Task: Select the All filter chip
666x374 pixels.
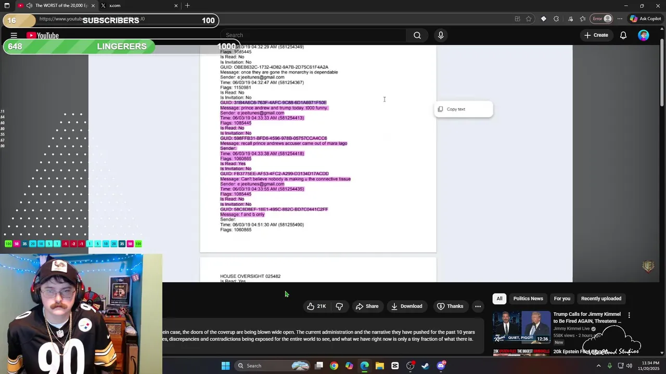Action: (499, 299)
